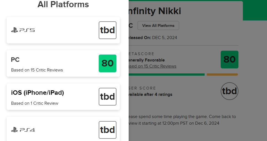
Task: Click the All Platforms heading
Action: pyautogui.click(x=63, y=4)
